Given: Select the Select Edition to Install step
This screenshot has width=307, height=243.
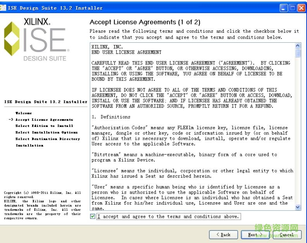Looking at the screenshot, I should (x=44, y=126).
